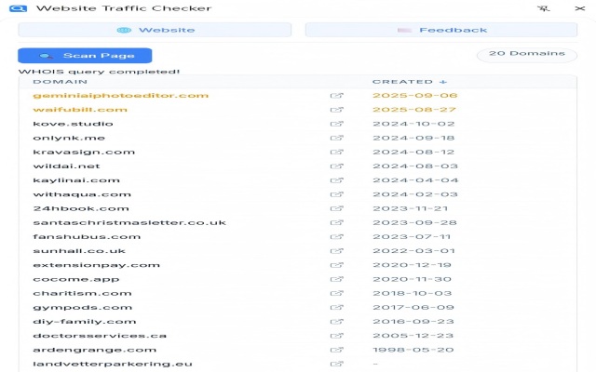Image resolution: width=596 pixels, height=372 pixels.
Task: Select domain sunhall.co.uk
Action: pyautogui.click(x=79, y=251)
